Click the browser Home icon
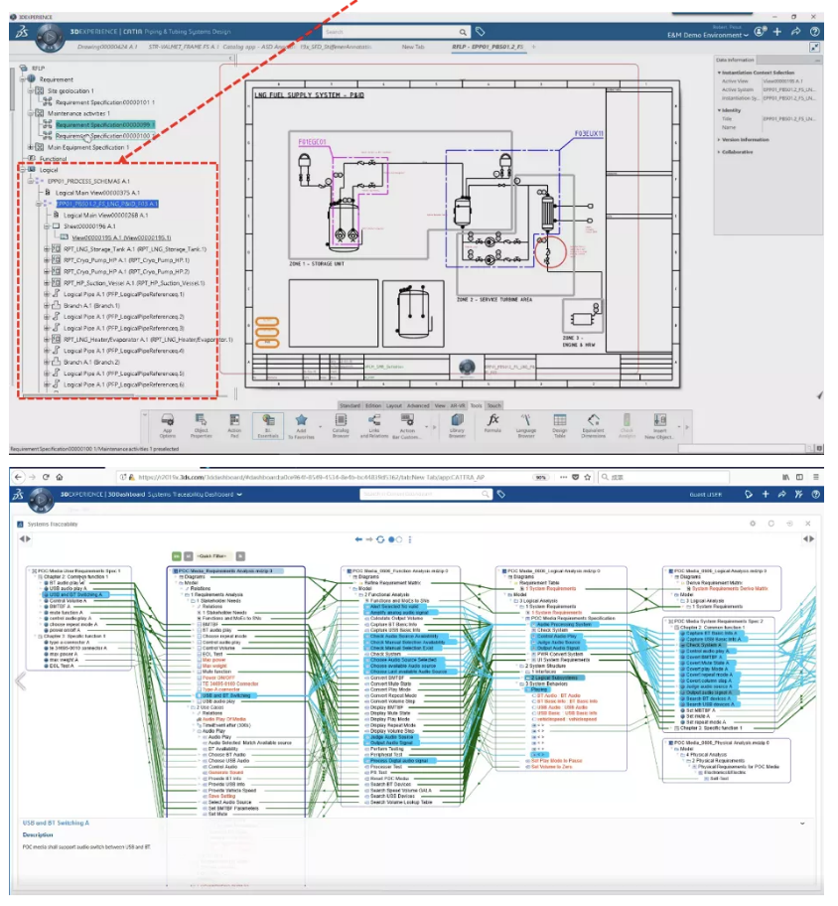 (x=59, y=477)
